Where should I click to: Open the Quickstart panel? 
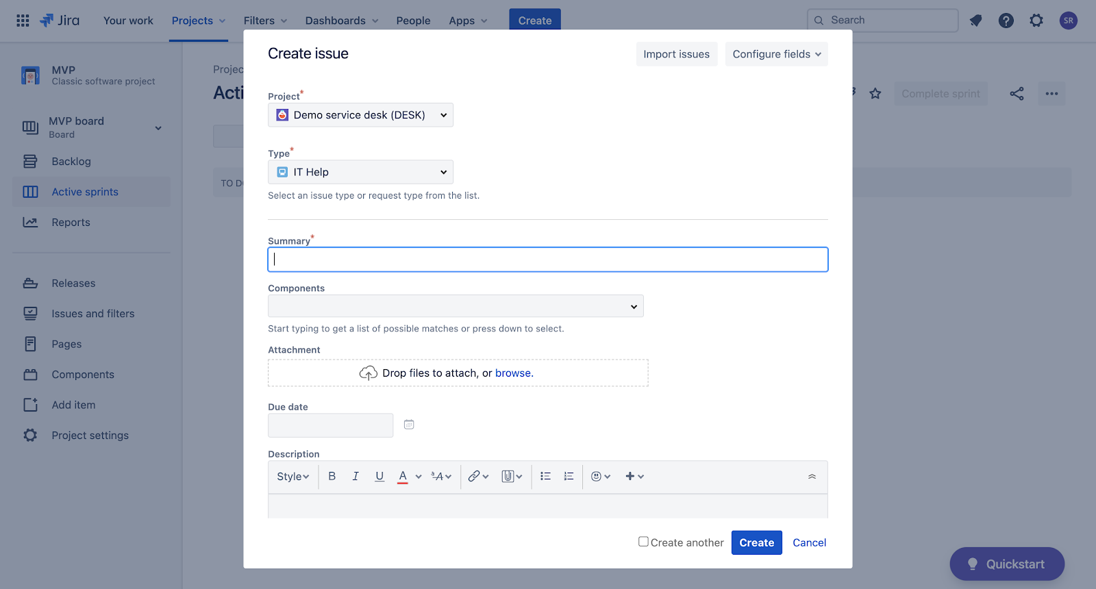[x=1007, y=564]
